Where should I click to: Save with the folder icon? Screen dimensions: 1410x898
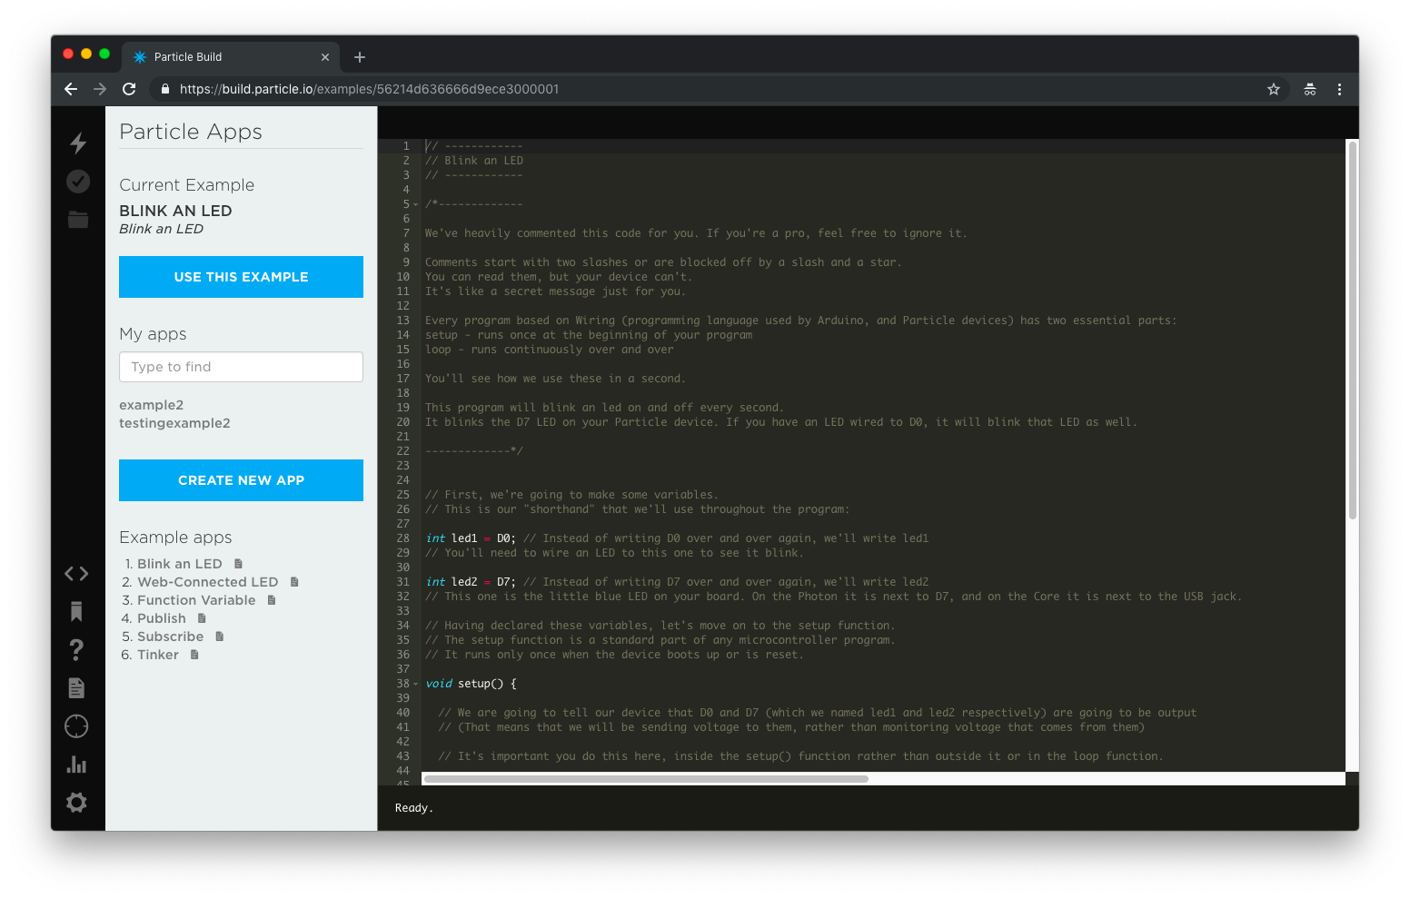(x=78, y=220)
